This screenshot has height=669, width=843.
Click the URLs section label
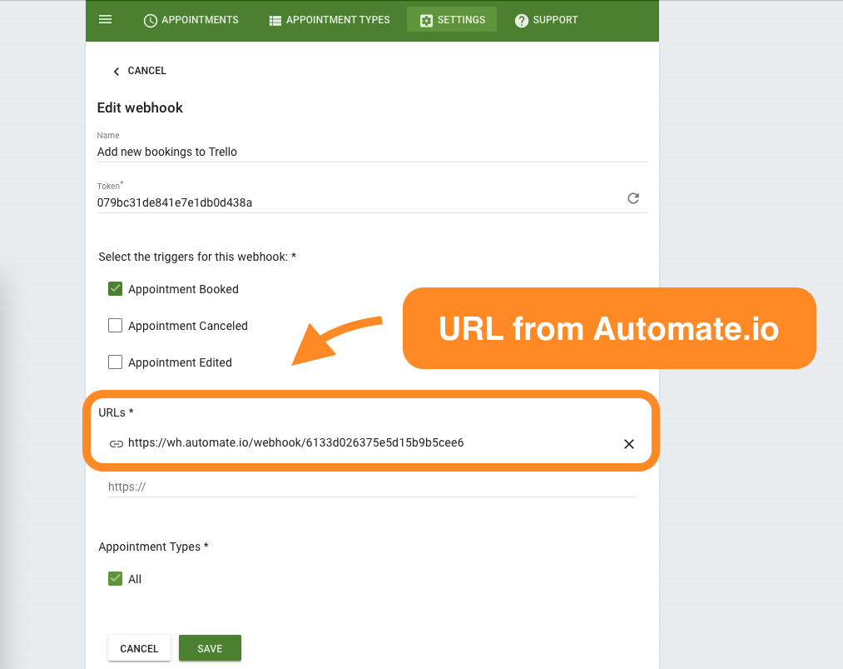(x=116, y=412)
